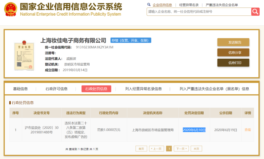Viewport: 264px width, 159px height.
Task: Click the small magnifier icon beside 企业信用信息
Action: pos(149,5)
